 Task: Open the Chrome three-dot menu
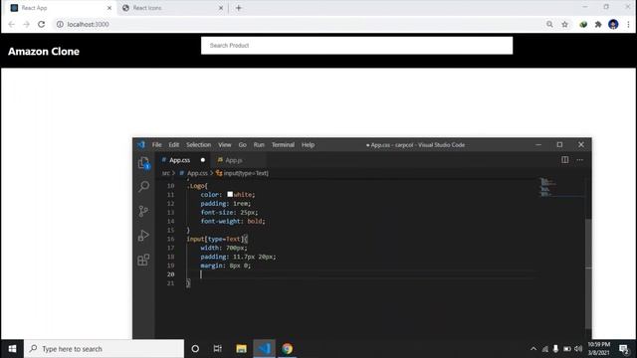coord(628,24)
